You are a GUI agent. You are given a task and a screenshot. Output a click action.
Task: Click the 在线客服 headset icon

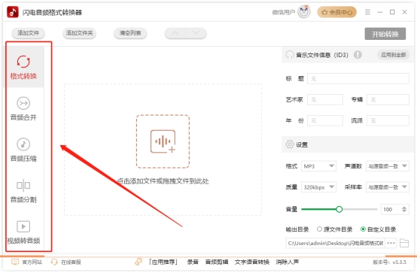54,262
